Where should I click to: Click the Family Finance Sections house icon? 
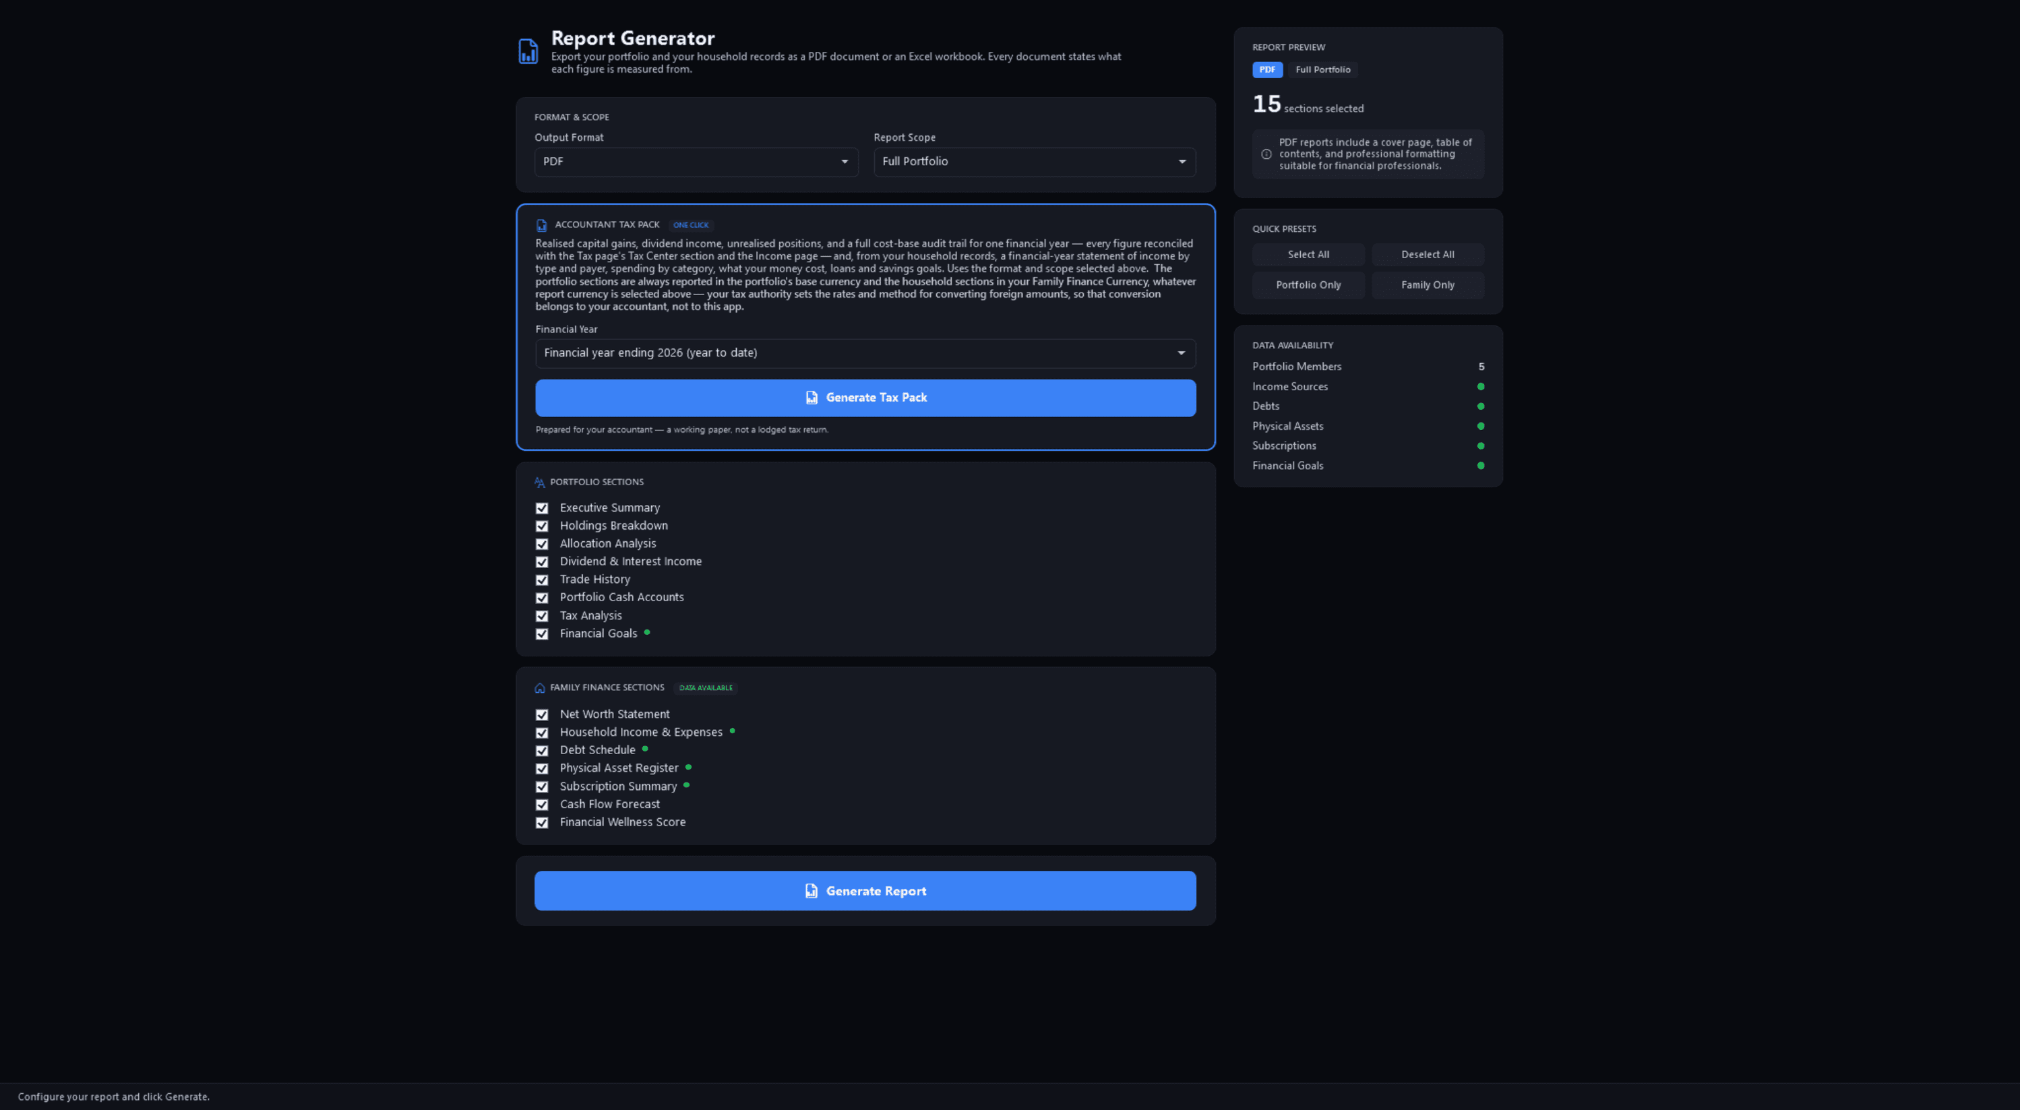coord(539,688)
